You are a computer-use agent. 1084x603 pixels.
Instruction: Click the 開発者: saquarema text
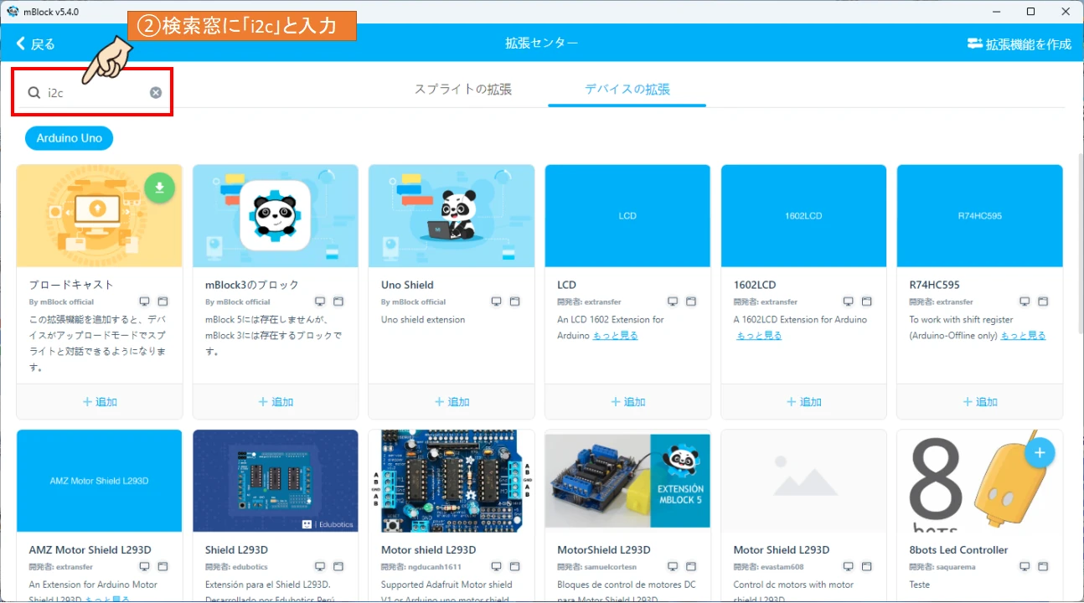click(942, 567)
